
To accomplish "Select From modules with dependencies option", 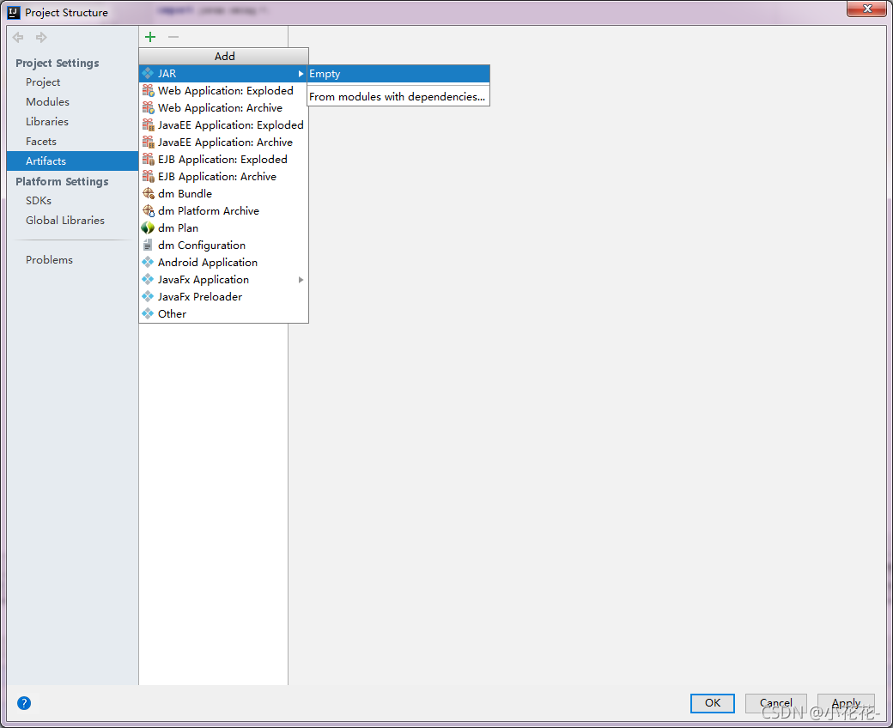I will (398, 97).
